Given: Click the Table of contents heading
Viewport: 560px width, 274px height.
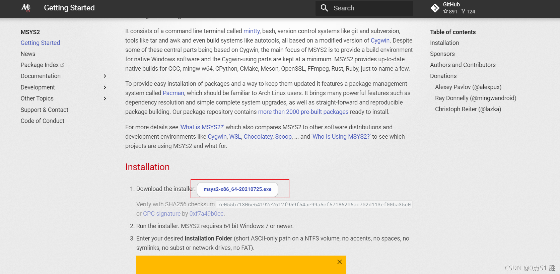Looking at the screenshot, I should [453, 32].
